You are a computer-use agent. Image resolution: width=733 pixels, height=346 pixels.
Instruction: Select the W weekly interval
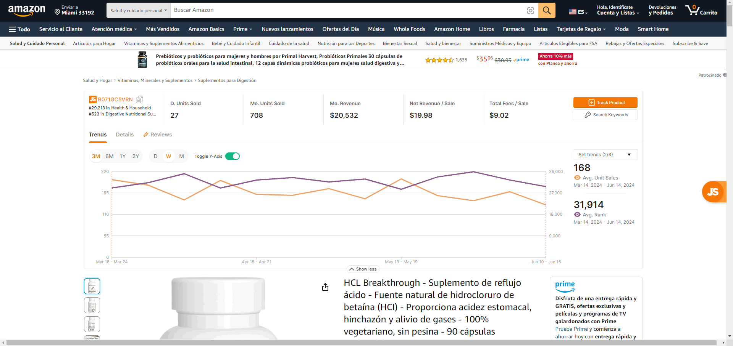[x=168, y=156]
